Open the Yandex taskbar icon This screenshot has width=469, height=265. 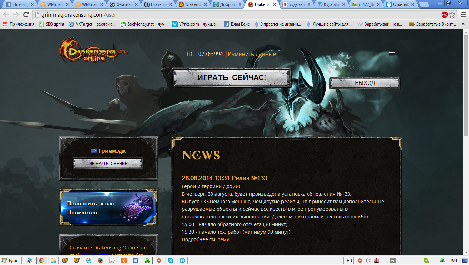[x=112, y=261]
